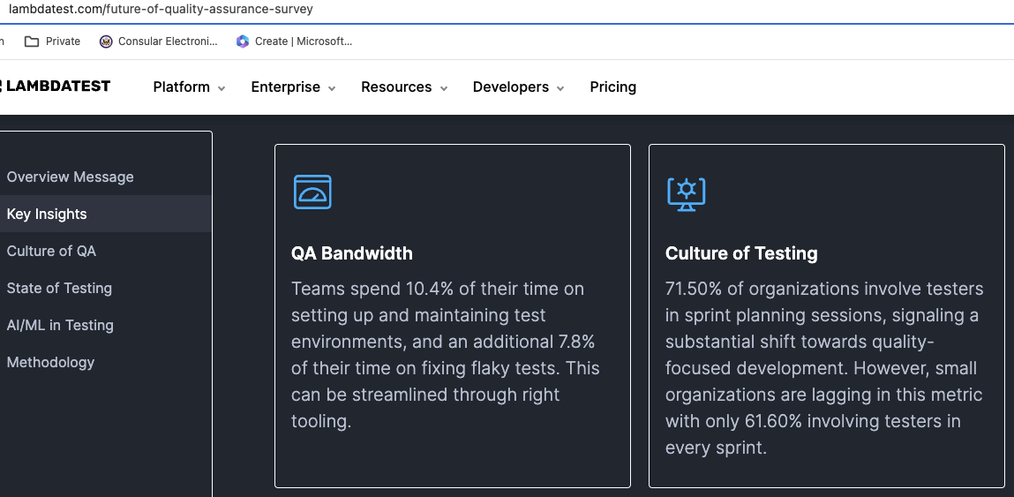The image size is (1014, 497).
Task: Open the Developers dropdown menu
Action: click(518, 87)
